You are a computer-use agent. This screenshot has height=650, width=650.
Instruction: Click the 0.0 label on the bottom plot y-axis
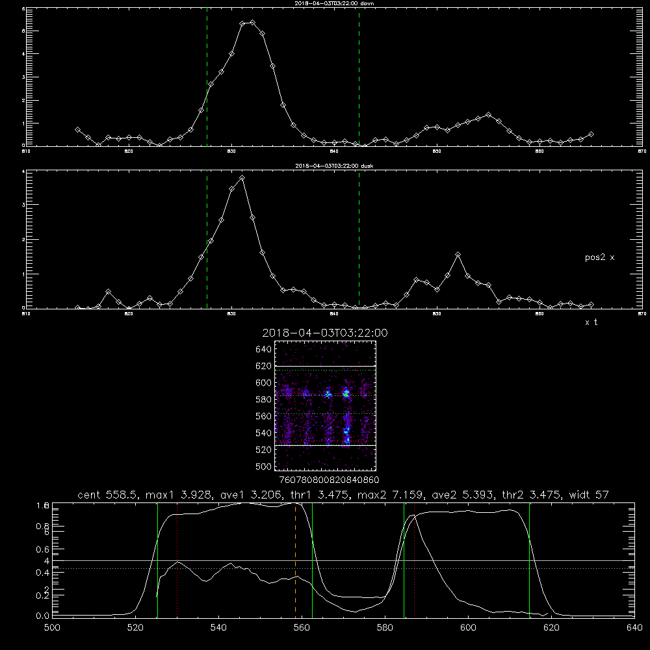coord(43,616)
